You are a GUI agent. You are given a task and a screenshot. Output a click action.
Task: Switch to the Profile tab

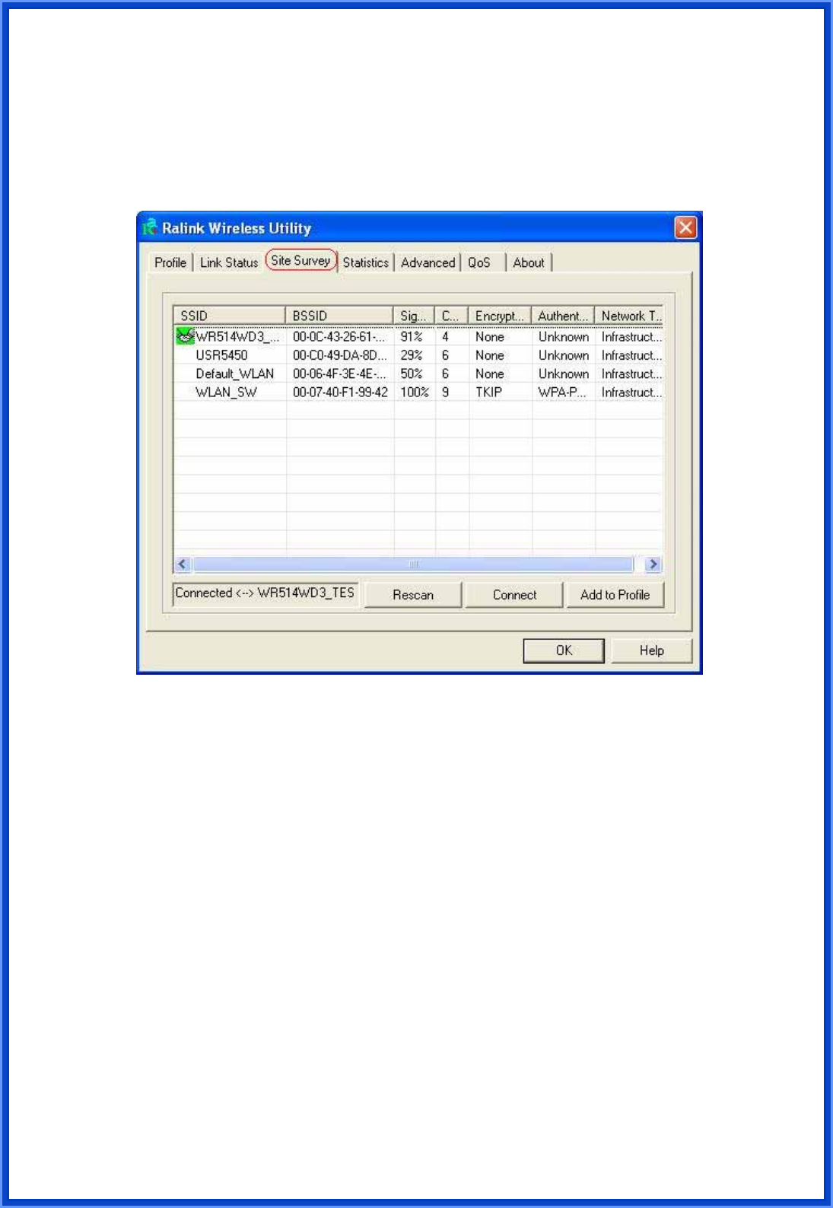pyautogui.click(x=170, y=262)
